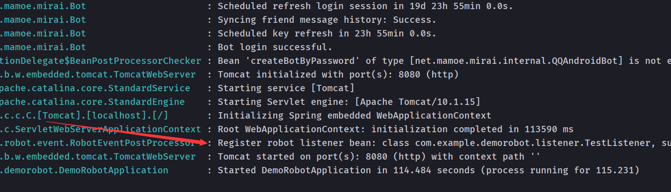This screenshot has height=192, width=671.
Task: Click the BeanPostProcessorChecker logger name
Action: 100,61
